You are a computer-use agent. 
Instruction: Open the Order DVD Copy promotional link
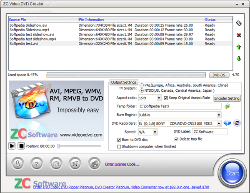click(121, 187)
